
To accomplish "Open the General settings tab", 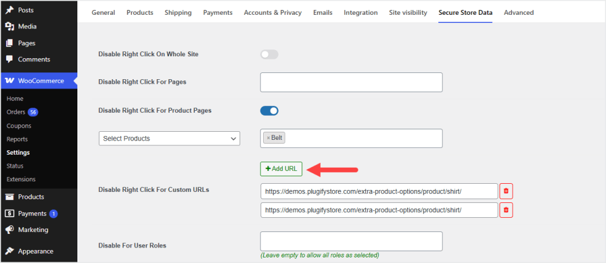I will [x=103, y=13].
